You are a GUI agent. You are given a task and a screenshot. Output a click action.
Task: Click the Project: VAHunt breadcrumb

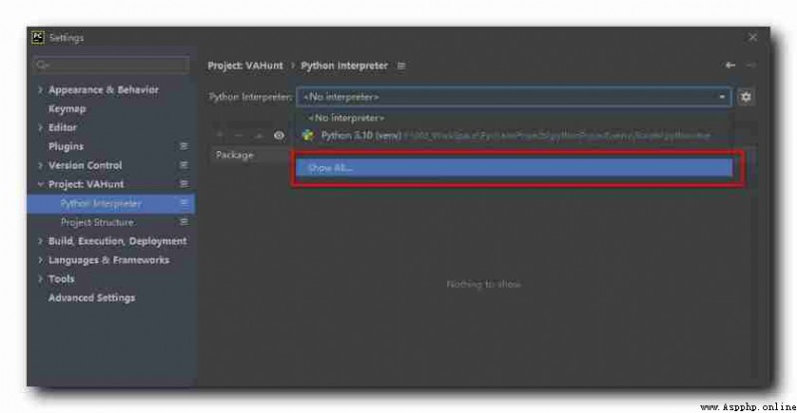click(245, 66)
